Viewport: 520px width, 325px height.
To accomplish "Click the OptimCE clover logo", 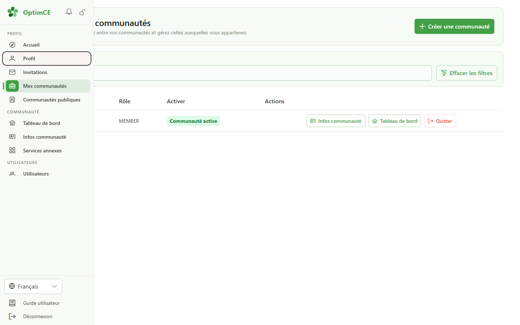I will [x=13, y=12].
